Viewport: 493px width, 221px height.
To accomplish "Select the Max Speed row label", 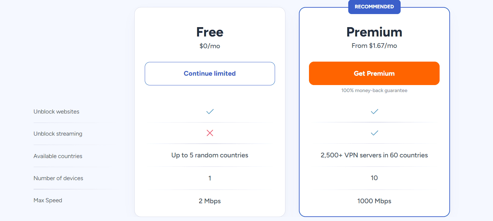I will (48, 200).
